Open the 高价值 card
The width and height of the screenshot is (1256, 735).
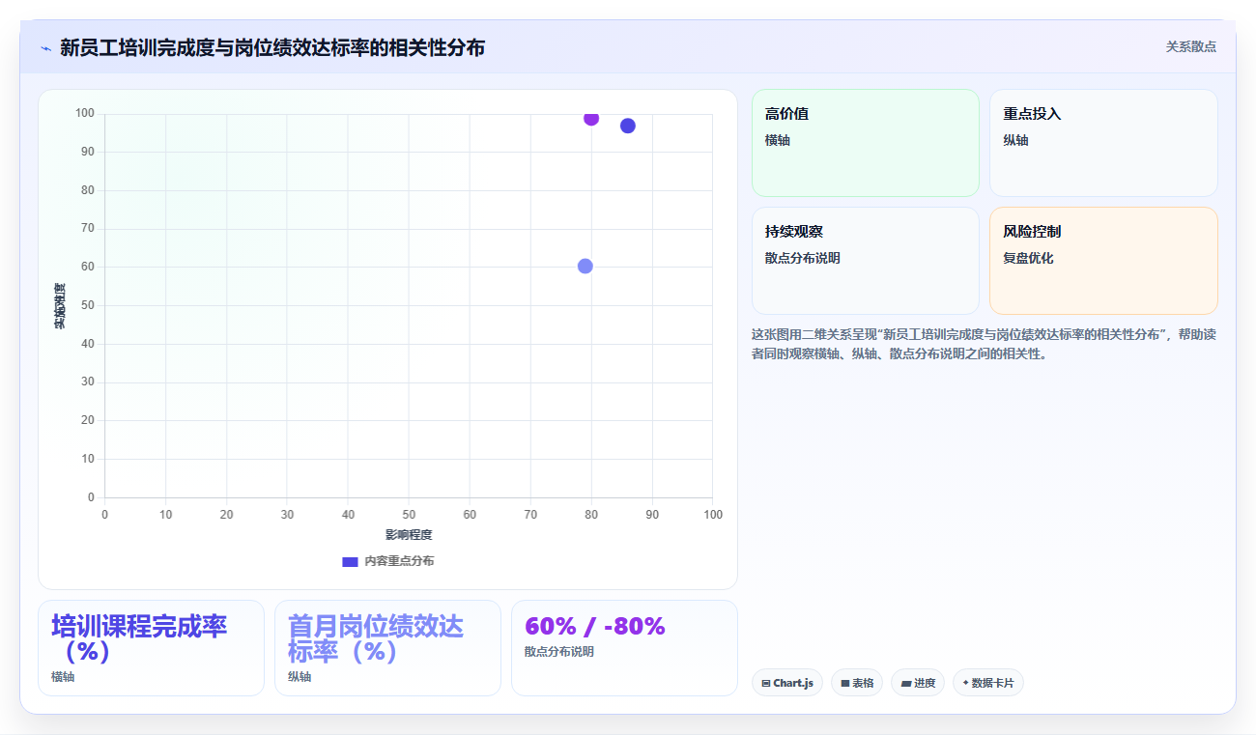pyautogui.click(x=866, y=143)
